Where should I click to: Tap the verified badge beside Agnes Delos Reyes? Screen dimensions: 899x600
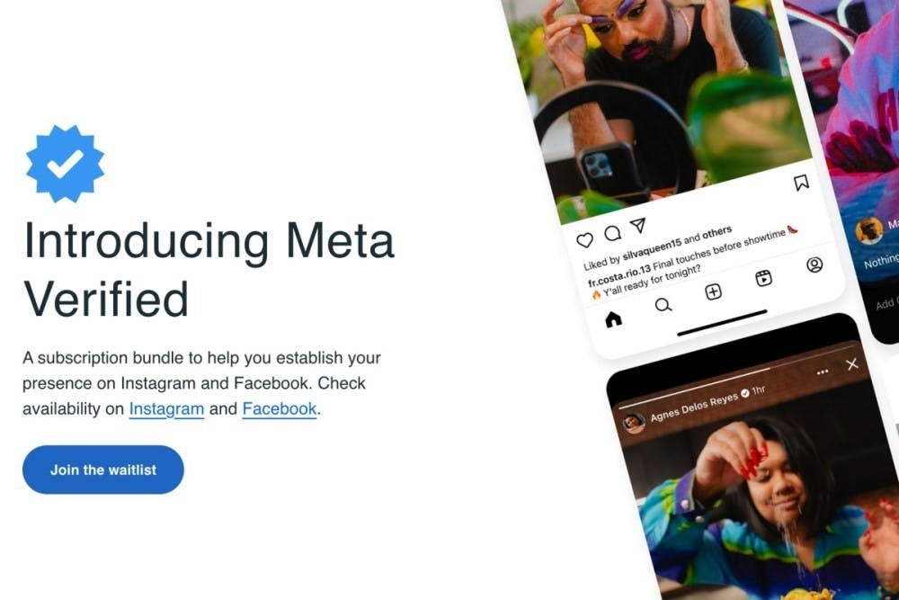point(744,393)
